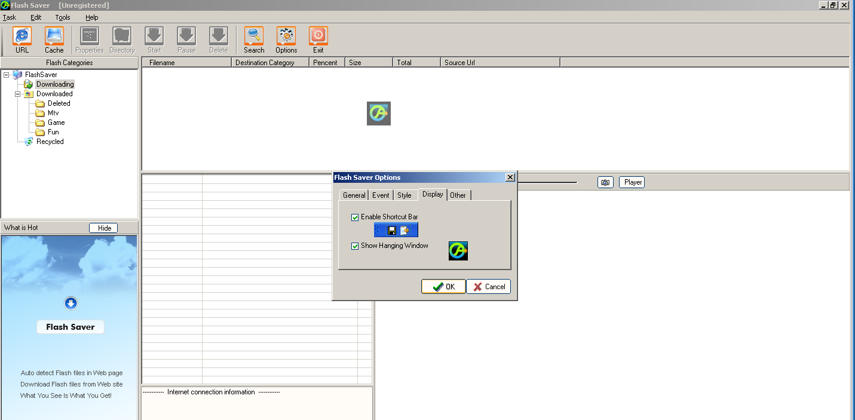Click the Size column header

pos(369,63)
